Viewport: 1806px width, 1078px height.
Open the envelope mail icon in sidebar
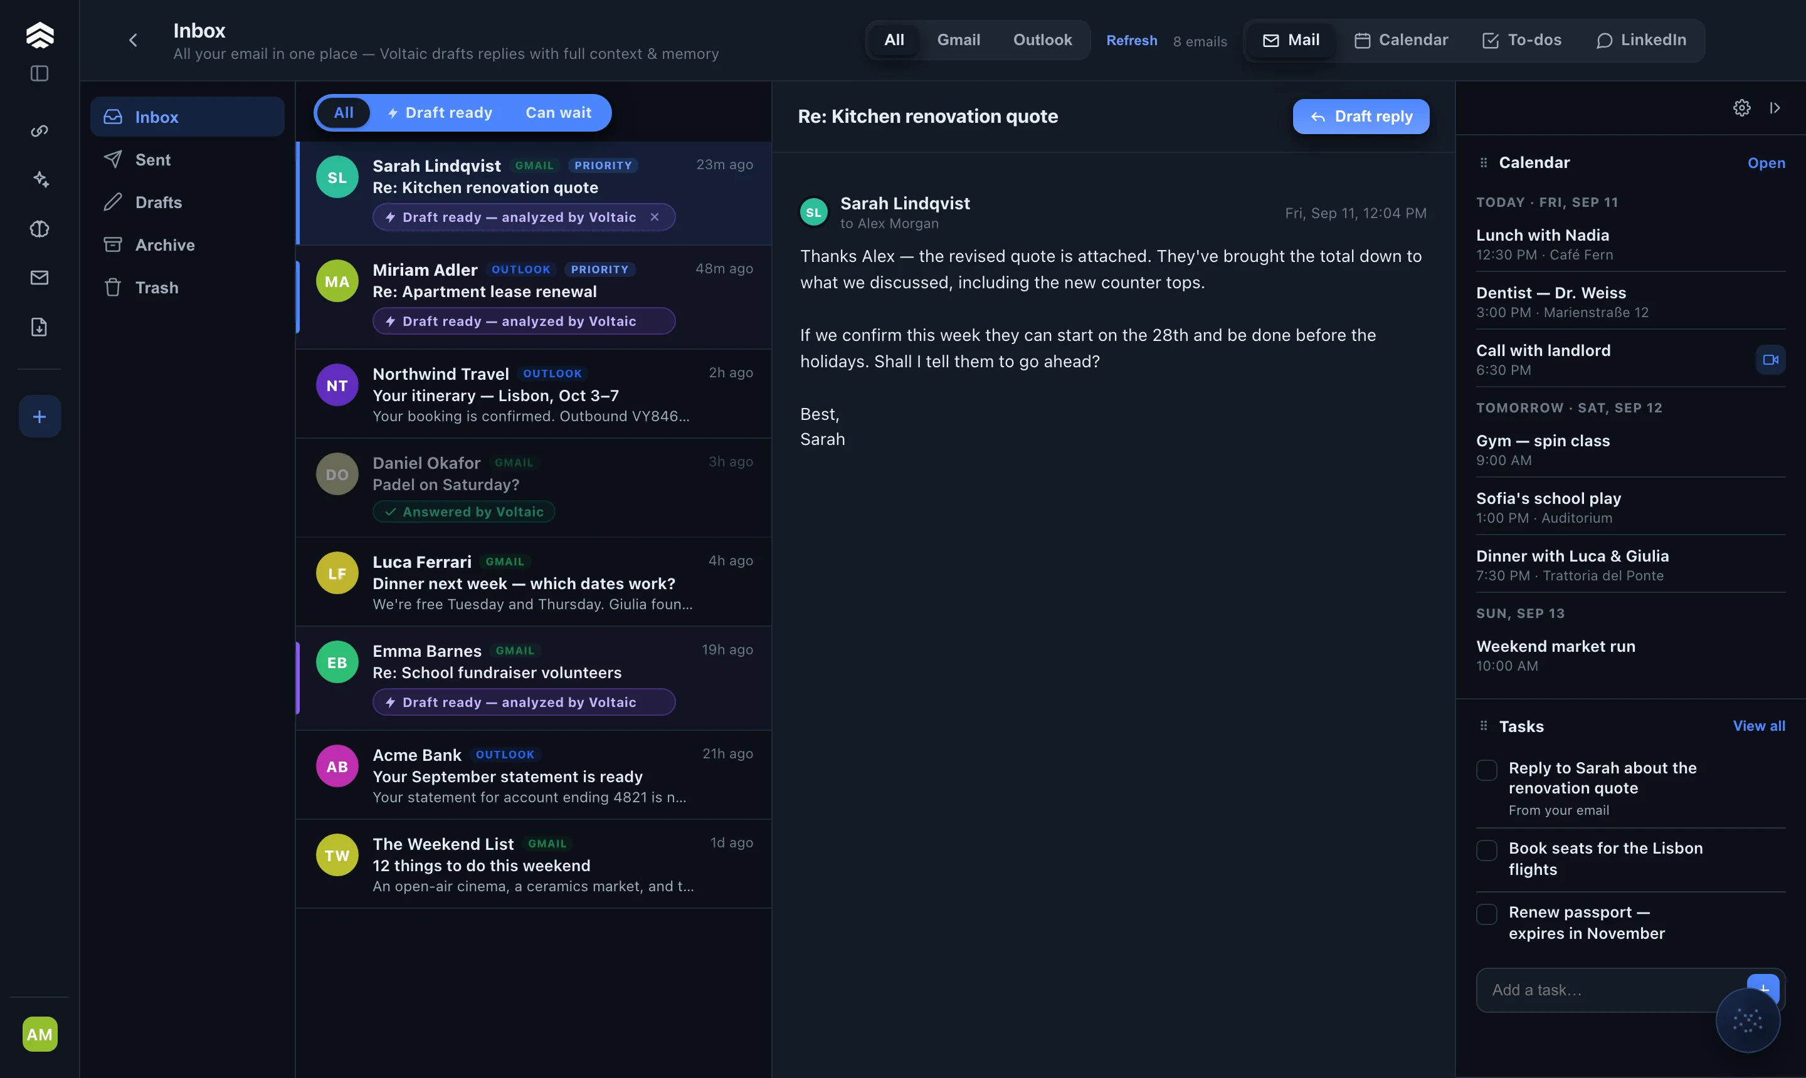pos(40,278)
